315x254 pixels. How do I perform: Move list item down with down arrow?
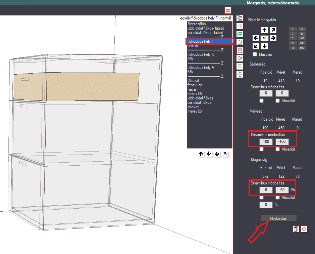coord(209,154)
